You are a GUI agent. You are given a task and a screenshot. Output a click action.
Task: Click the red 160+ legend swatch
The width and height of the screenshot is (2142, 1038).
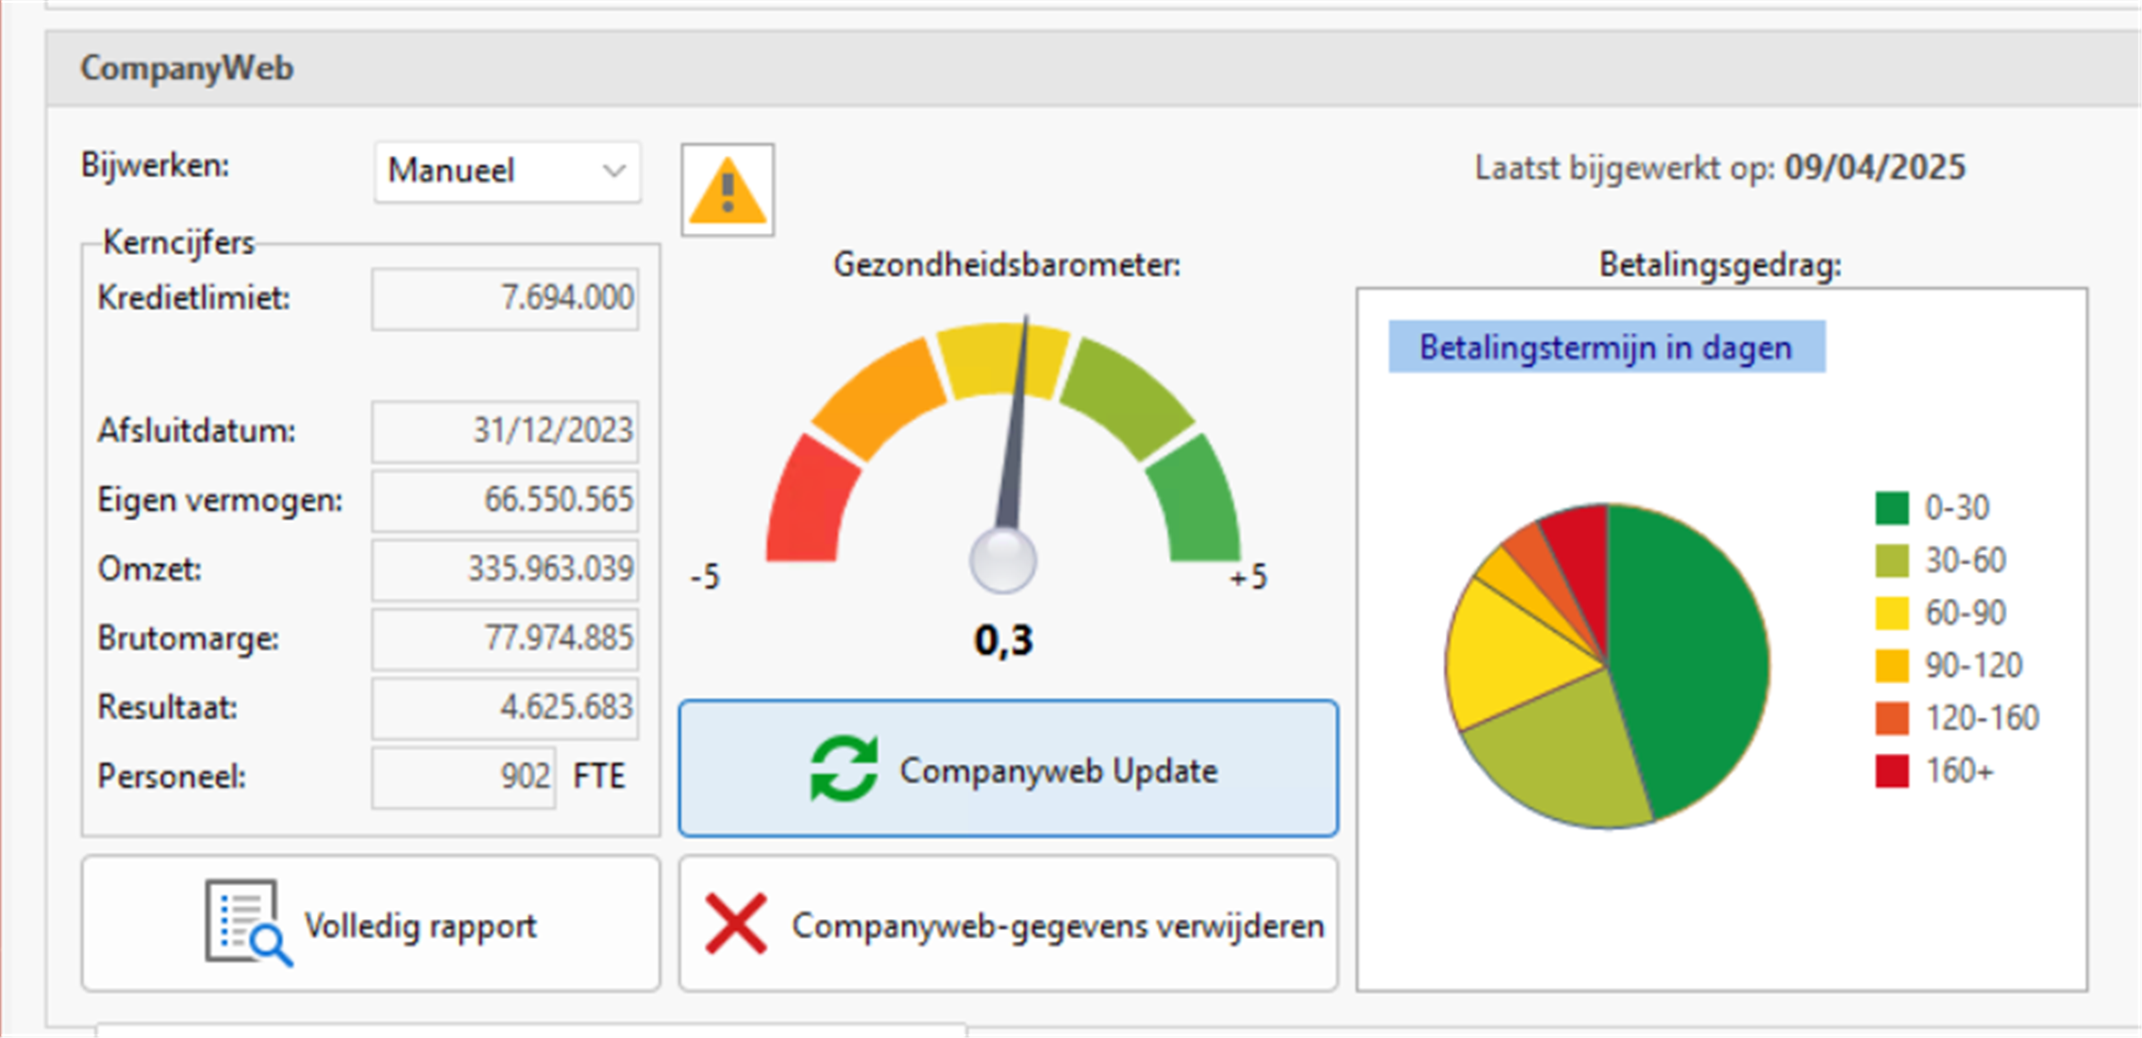[1891, 771]
